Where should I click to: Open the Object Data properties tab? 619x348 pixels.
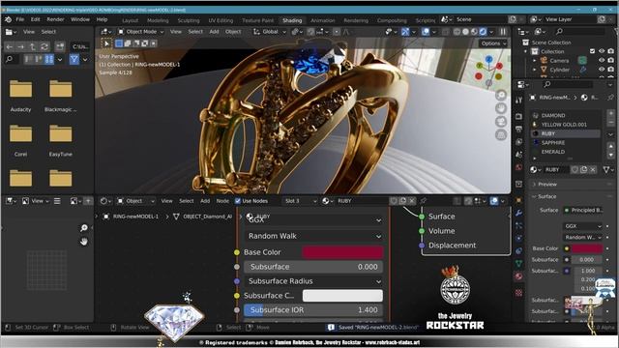tap(518, 264)
